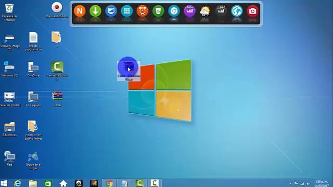Switch to the green Camtasia taskbar icon
The height and width of the screenshot is (187, 333).
point(139,183)
